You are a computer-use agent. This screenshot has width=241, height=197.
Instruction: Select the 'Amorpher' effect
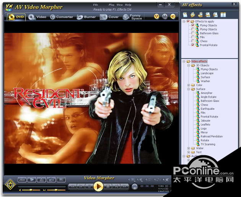coord(207,93)
